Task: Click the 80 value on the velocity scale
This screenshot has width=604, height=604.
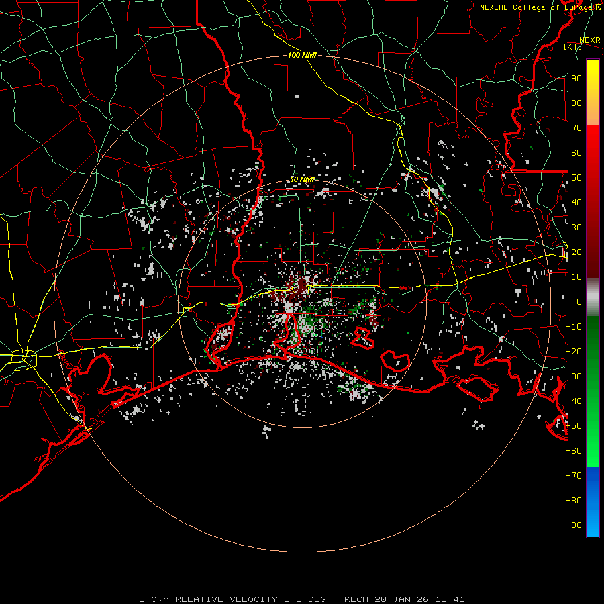Action: coord(576,103)
